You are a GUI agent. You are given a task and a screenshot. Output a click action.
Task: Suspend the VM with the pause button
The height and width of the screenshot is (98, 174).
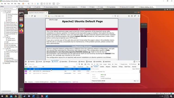click(x=23, y=4)
